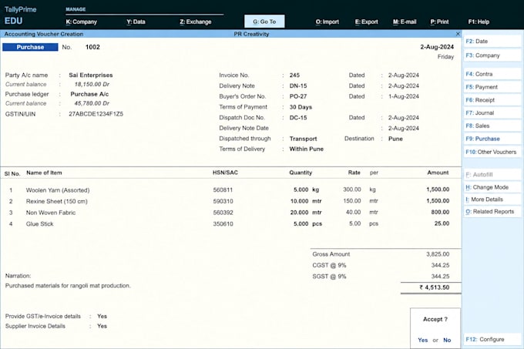Switch to F7: Journal voucher
The height and width of the screenshot is (349, 524).
[x=492, y=113]
